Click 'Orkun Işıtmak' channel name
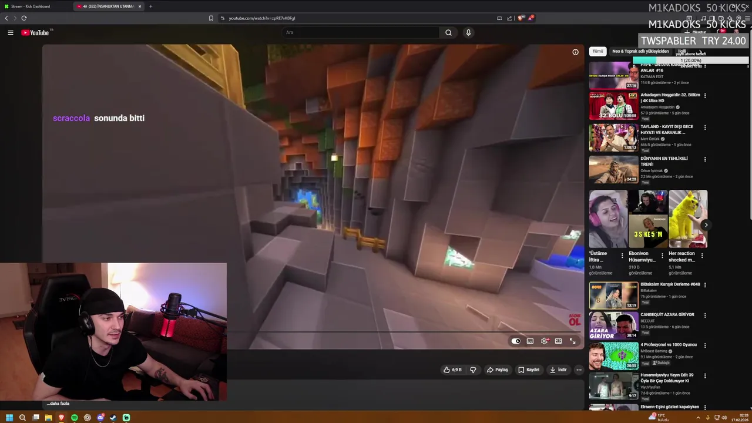The height and width of the screenshot is (423, 752). pos(652,170)
